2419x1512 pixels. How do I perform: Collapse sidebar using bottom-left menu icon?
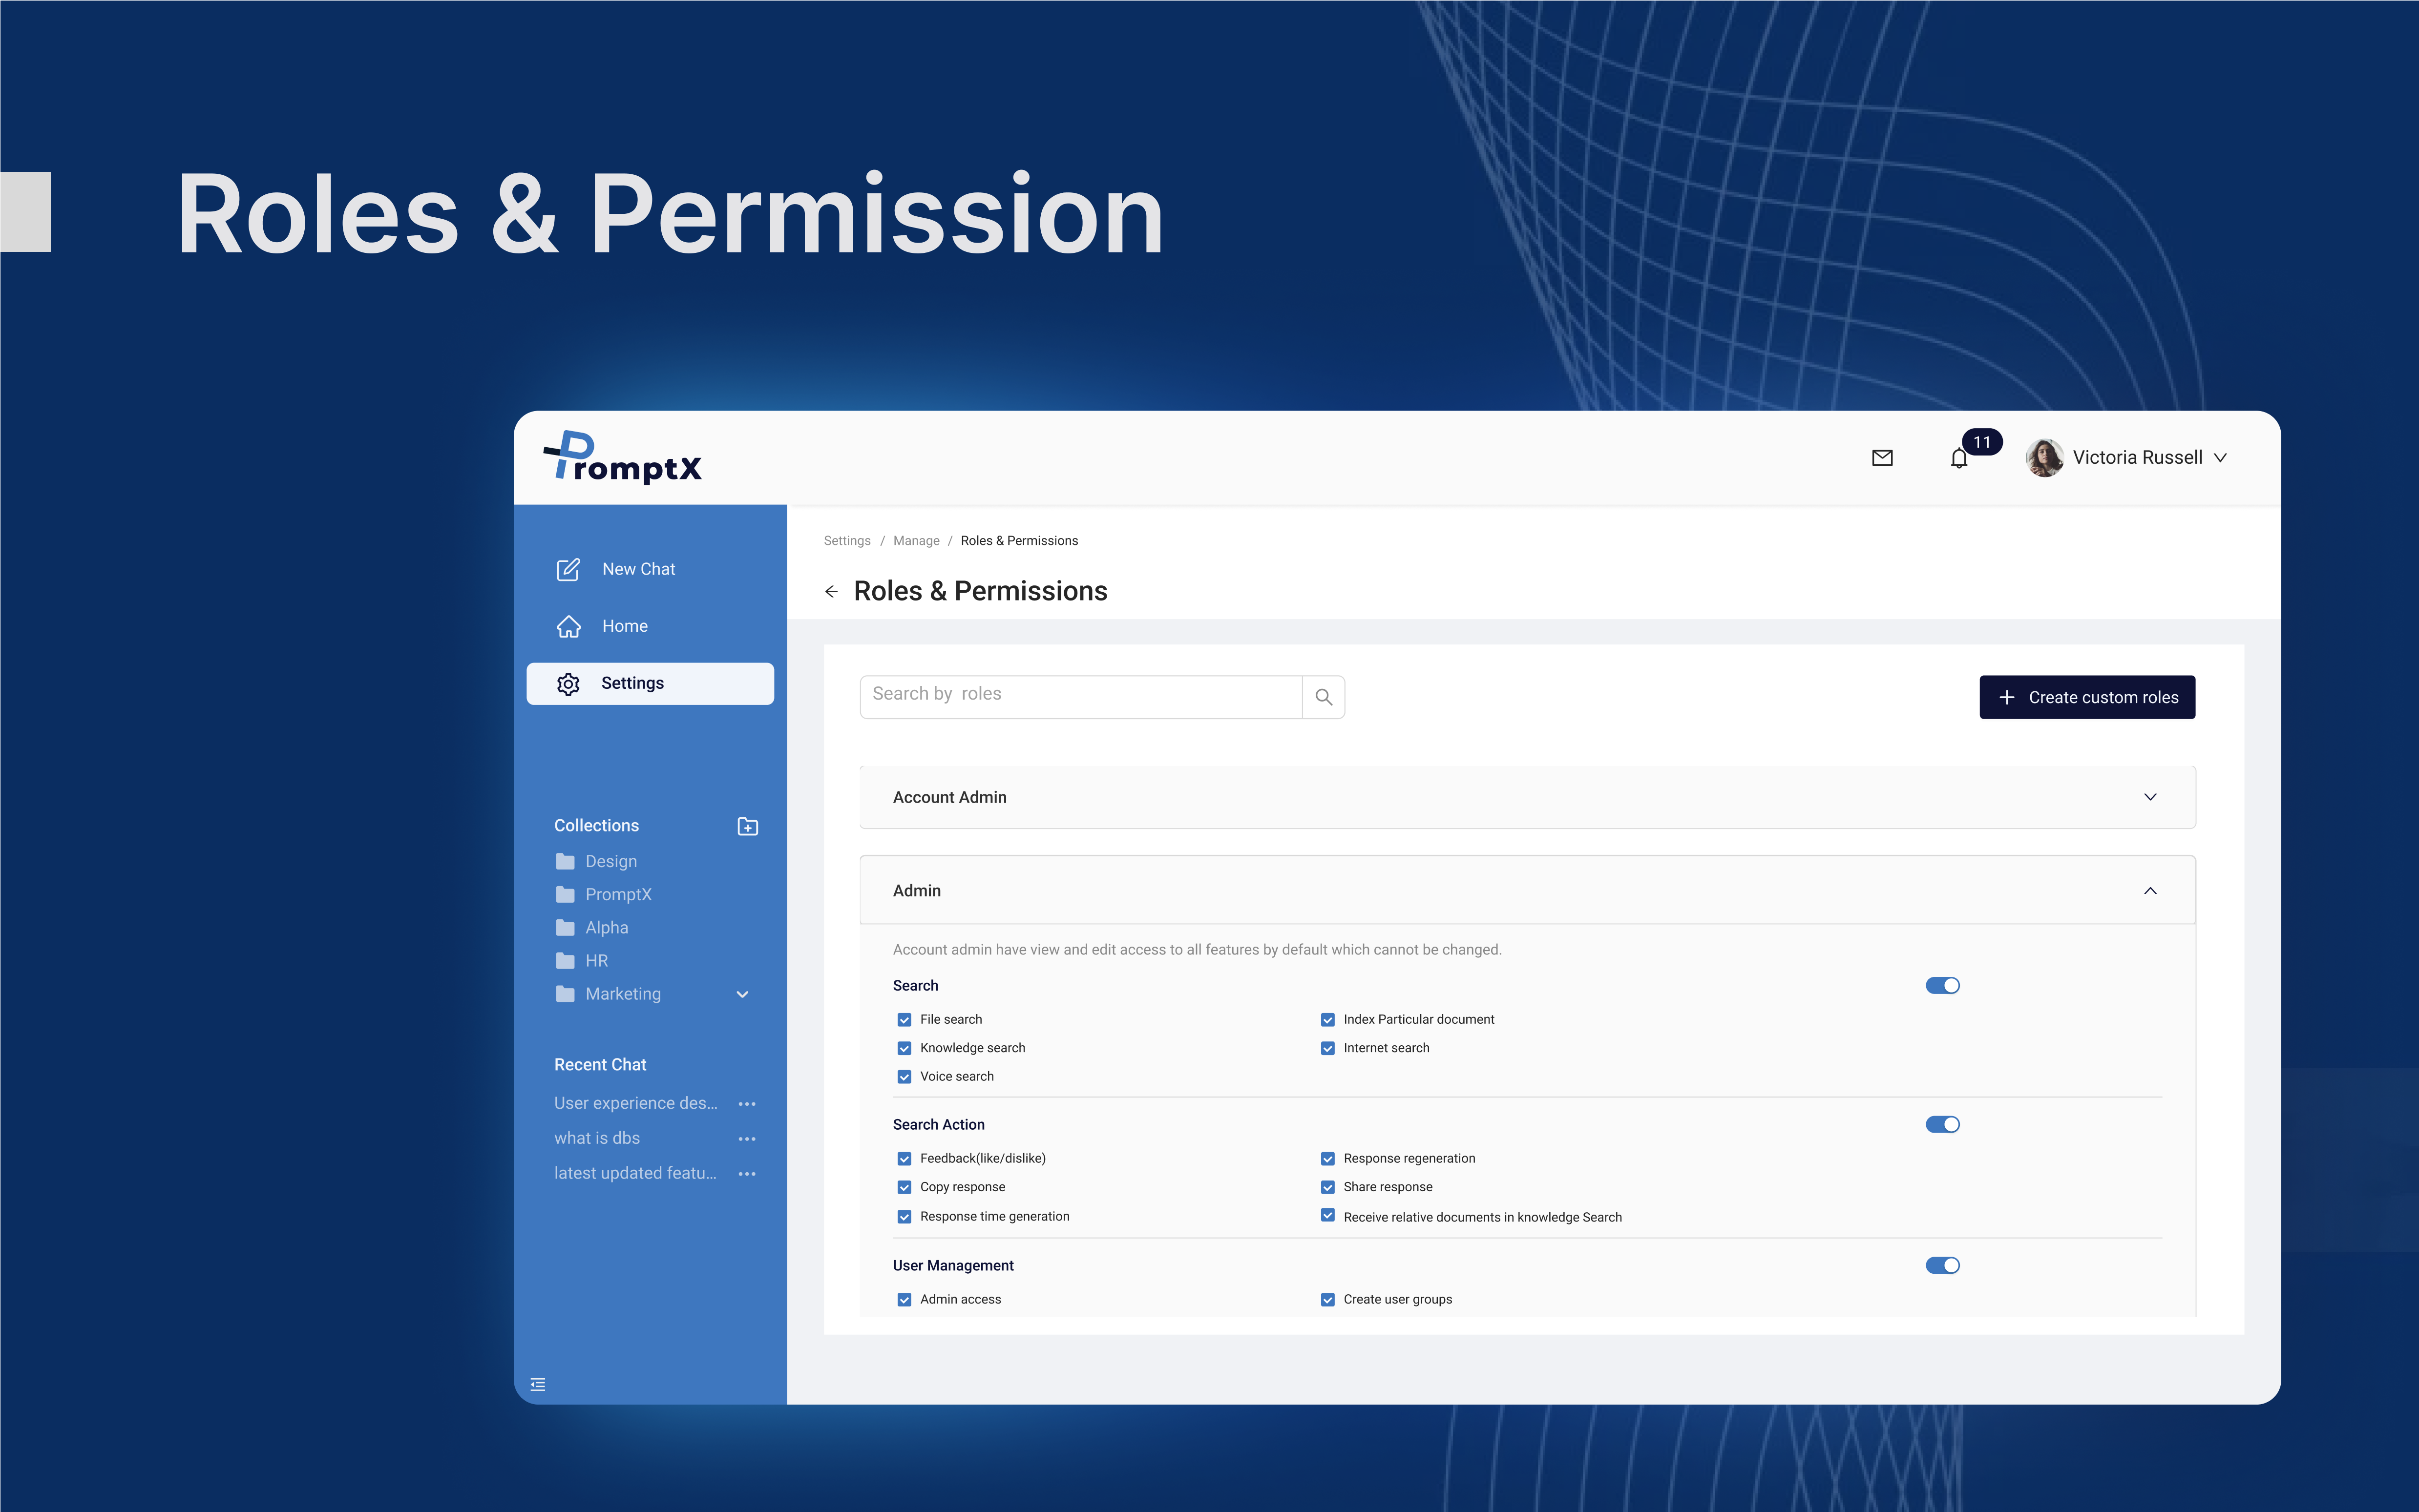point(538,1384)
